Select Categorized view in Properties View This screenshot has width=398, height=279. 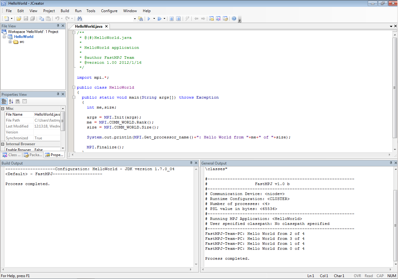(x=4, y=101)
